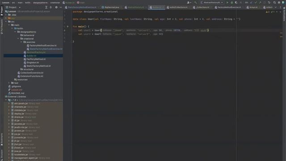
Task: Click Expand All icon in Project panel
Action: [46, 7]
